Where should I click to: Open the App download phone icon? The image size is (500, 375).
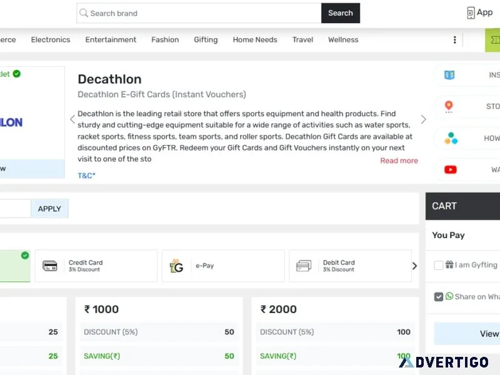(471, 13)
